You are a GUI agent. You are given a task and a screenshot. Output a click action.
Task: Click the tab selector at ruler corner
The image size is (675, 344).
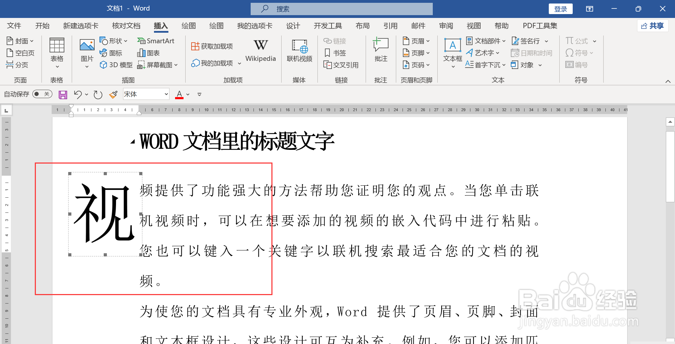pos(6,110)
